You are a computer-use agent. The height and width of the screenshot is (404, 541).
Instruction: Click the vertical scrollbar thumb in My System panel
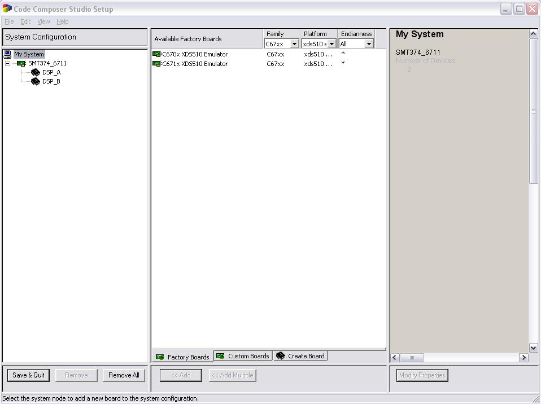(x=533, y=111)
